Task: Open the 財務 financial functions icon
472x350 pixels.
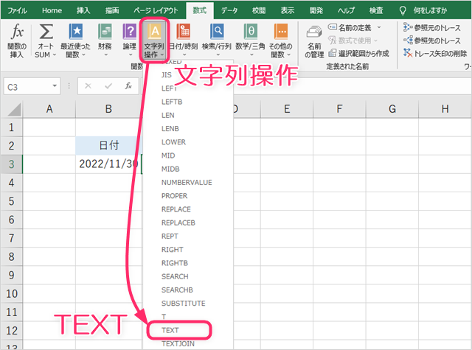Action: tap(105, 32)
